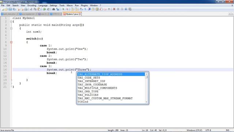Image resolution: width=234 pixels, height=132 pixels.
Task: Click autocomplete list scroll-up arrow
Action: [146, 74]
